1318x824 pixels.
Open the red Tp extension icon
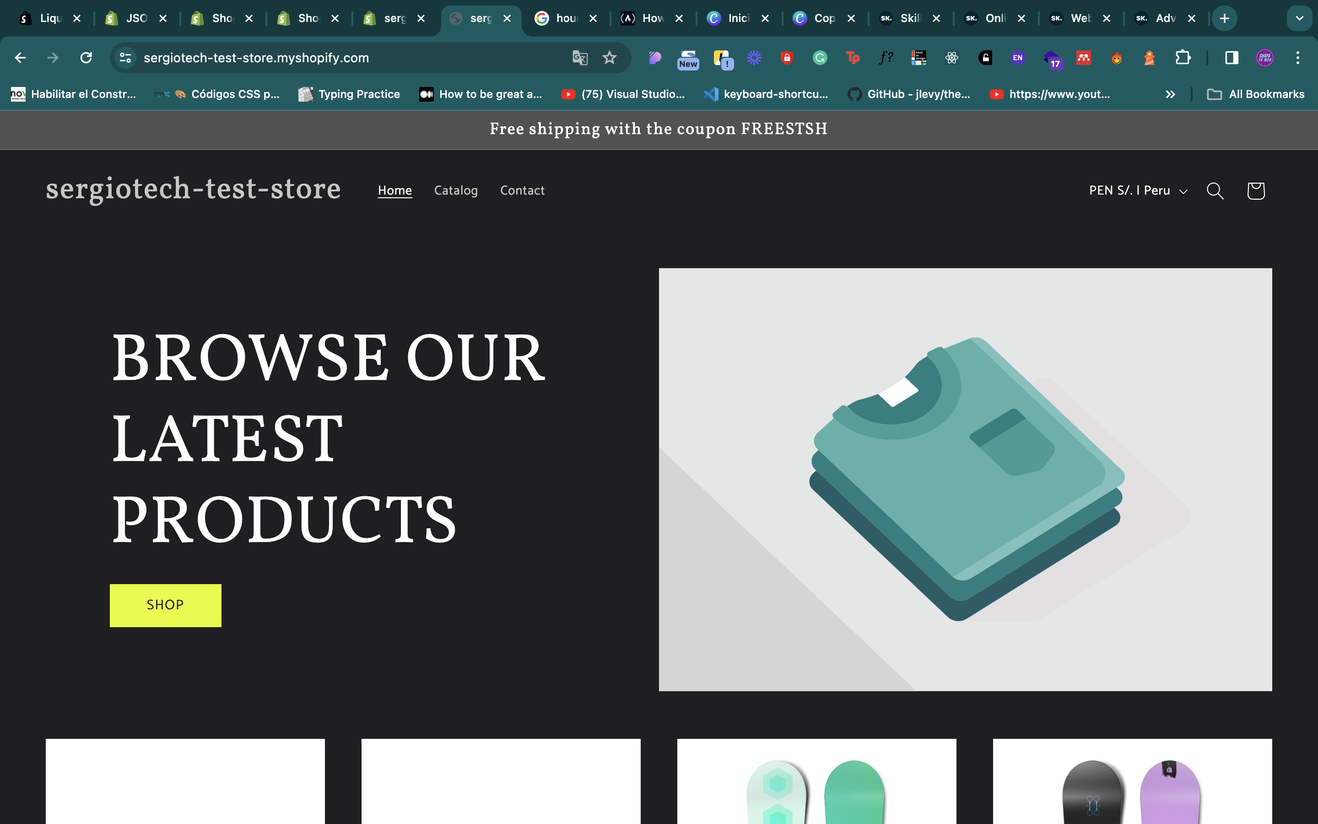click(x=853, y=58)
